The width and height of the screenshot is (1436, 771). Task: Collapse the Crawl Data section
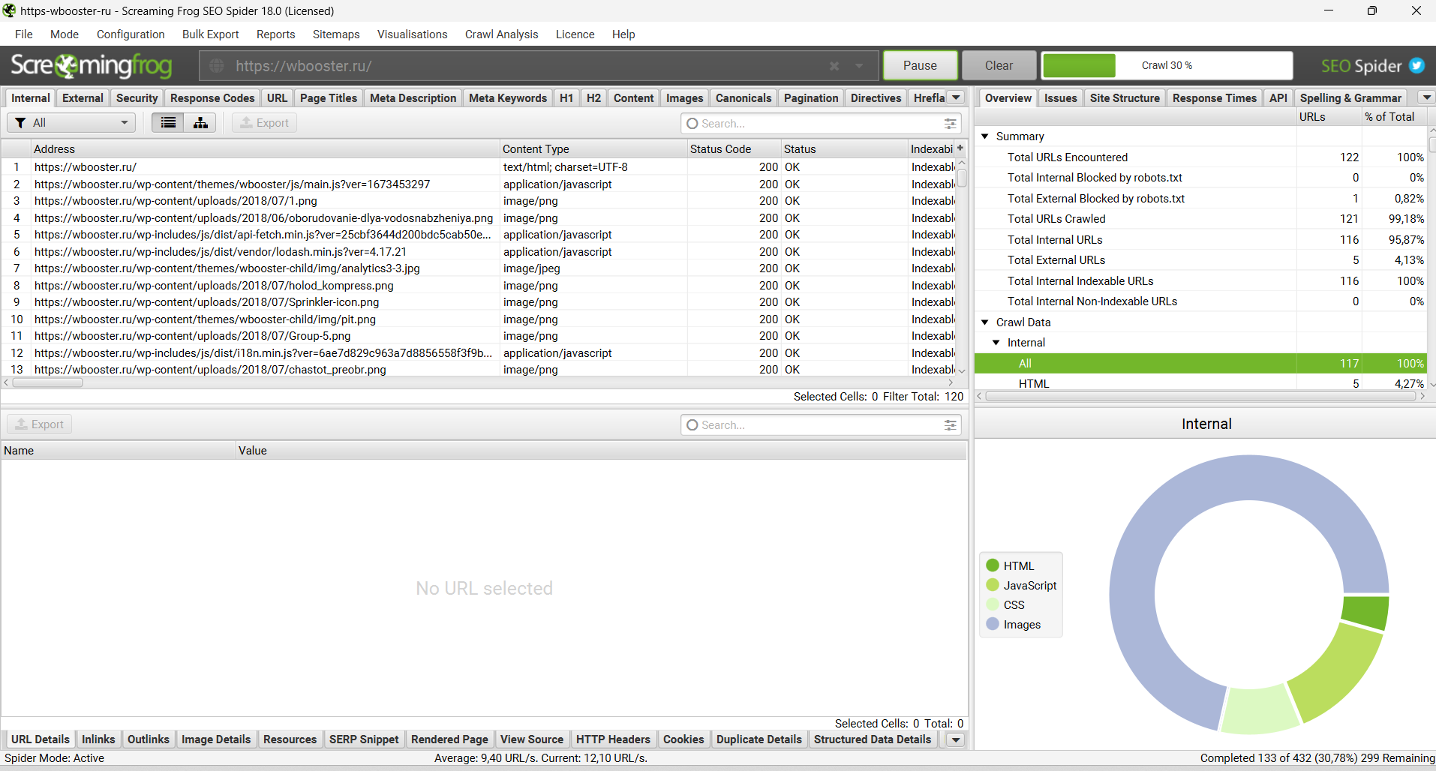[x=985, y=322]
